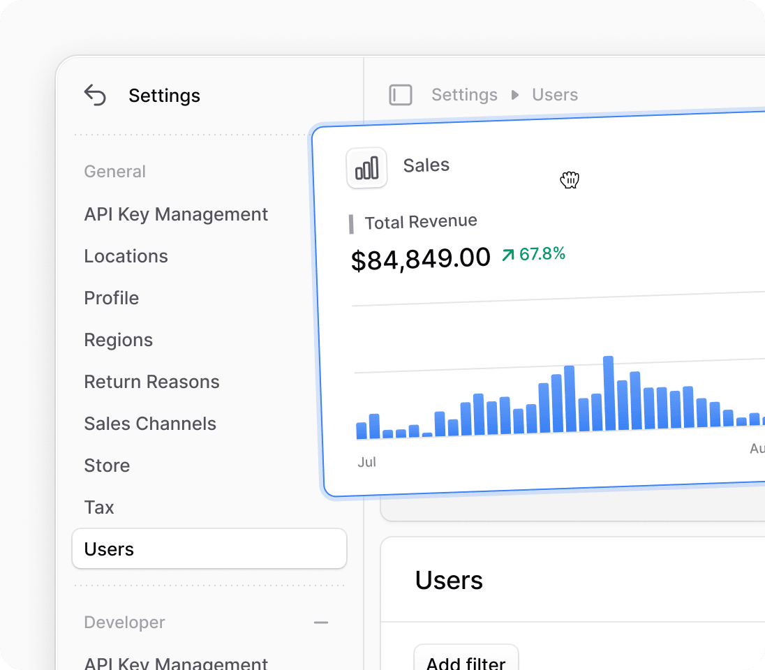Click the breadcrumb separator triangle
The height and width of the screenshot is (670, 765).
coord(515,95)
